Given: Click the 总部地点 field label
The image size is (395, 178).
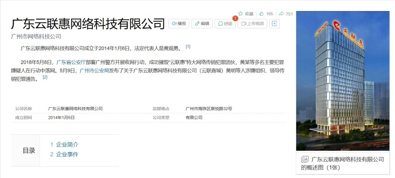Looking at the screenshot, I should point(161,109).
